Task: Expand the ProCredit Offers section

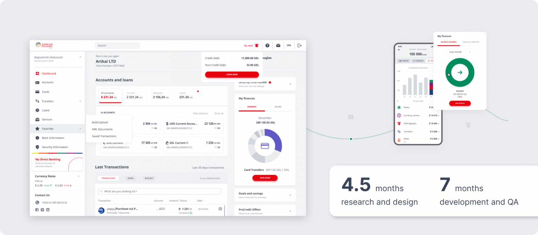Action: pos(290,211)
